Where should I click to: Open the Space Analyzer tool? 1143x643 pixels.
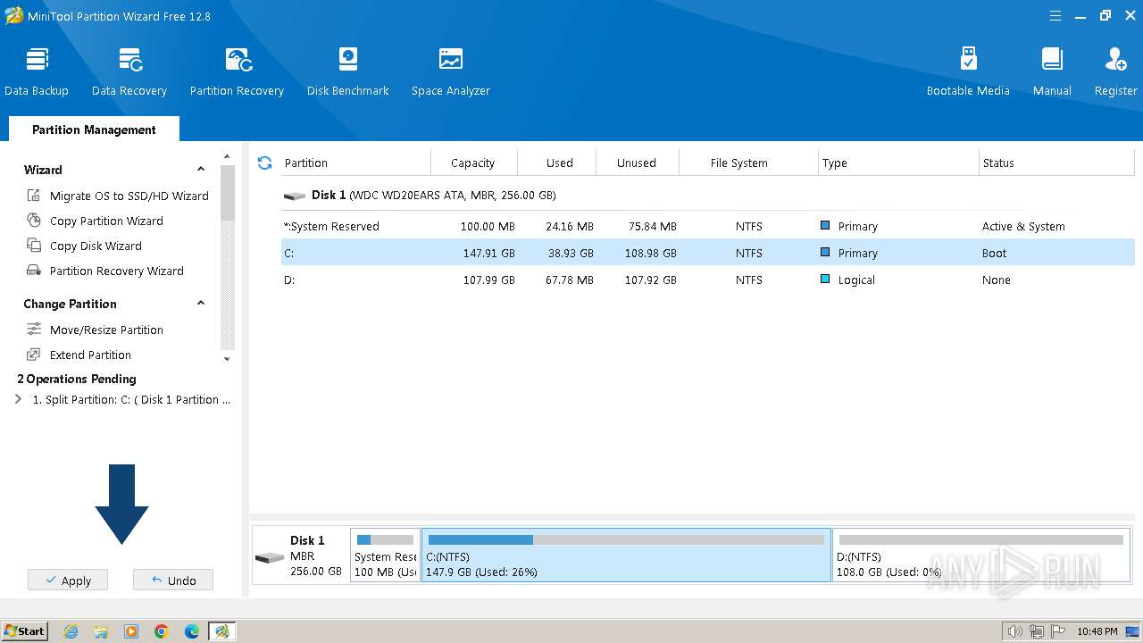pyautogui.click(x=450, y=71)
